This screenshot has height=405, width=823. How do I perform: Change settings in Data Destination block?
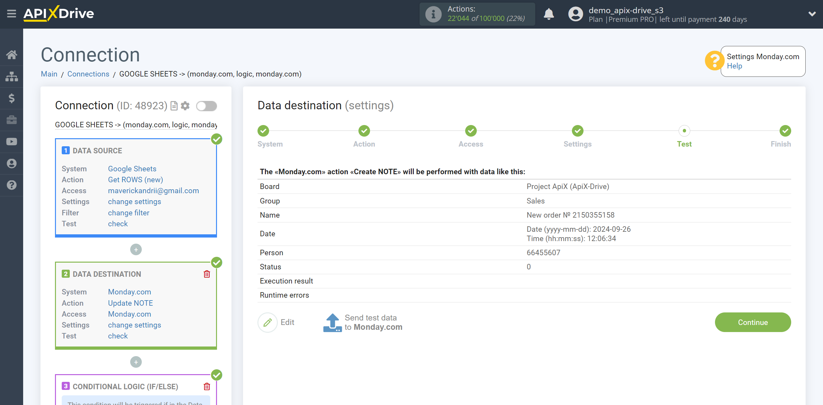pyautogui.click(x=134, y=325)
